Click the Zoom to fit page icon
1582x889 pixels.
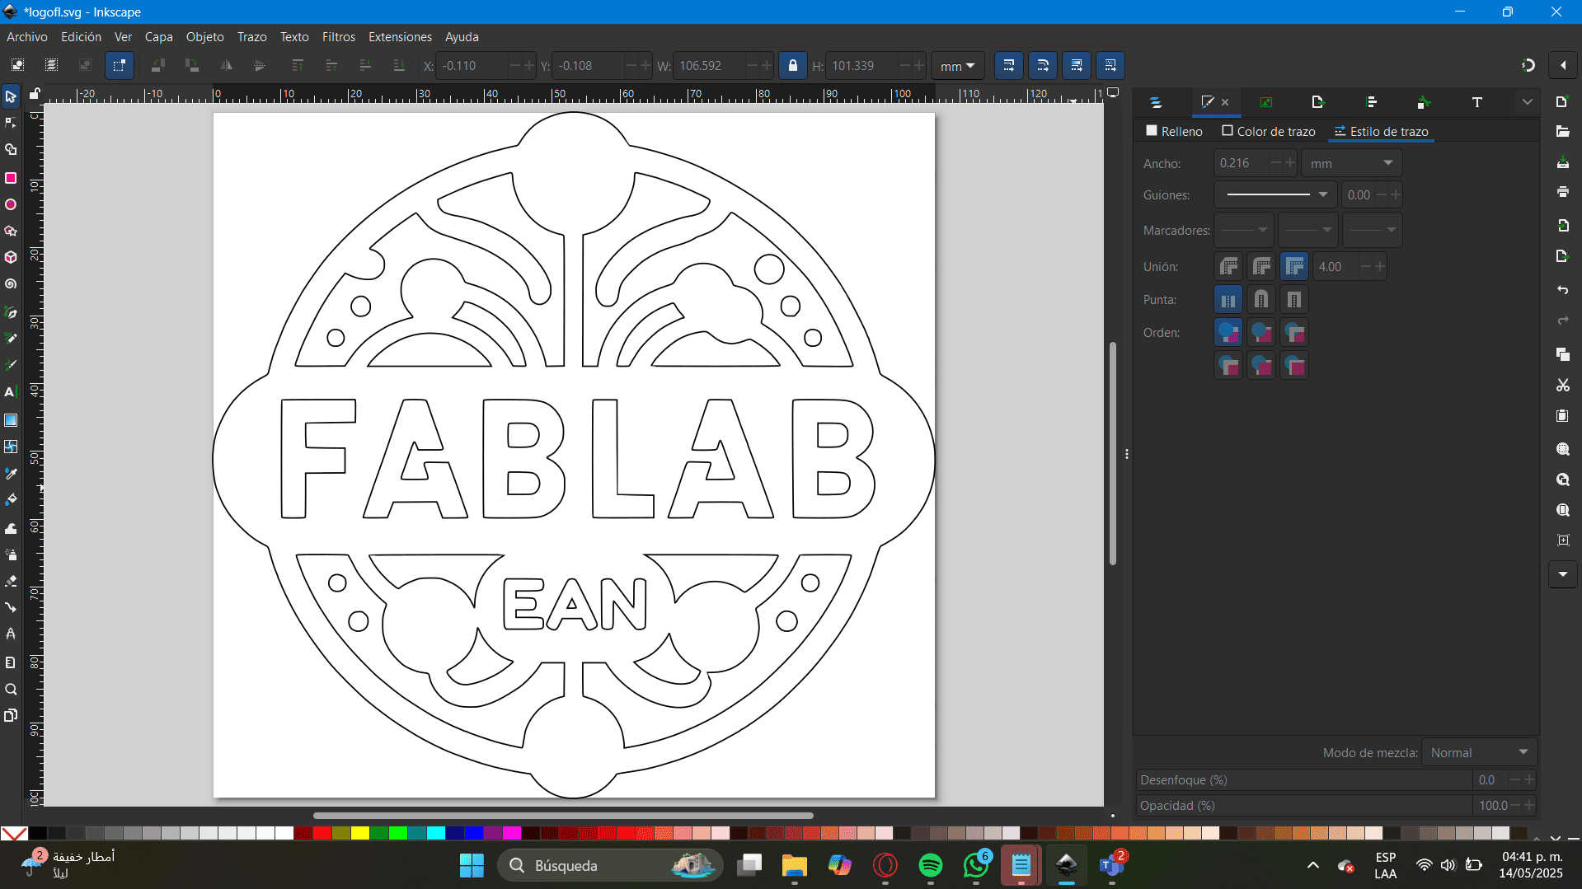[1562, 510]
